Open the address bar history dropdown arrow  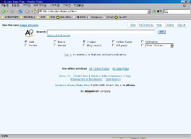pos(149,11)
